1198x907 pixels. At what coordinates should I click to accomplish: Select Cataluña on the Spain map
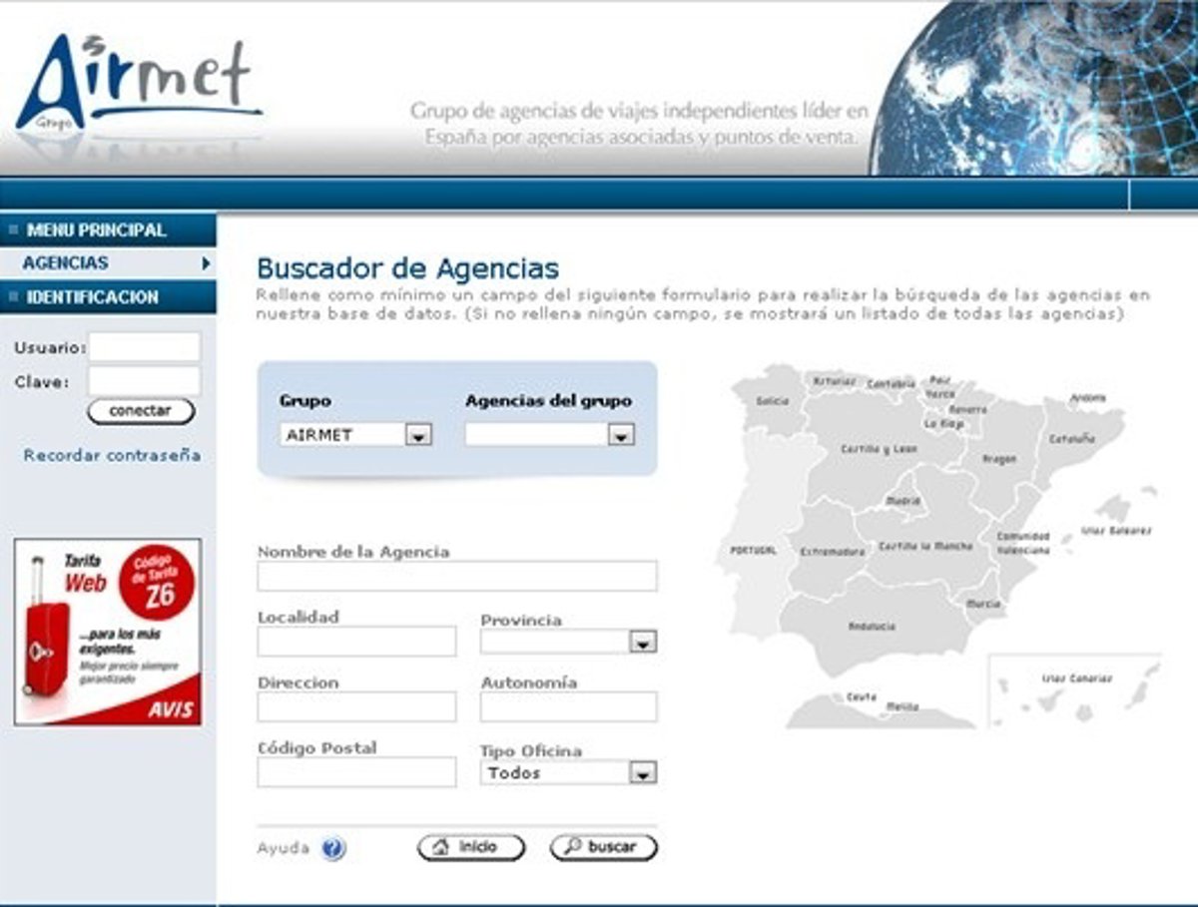(1073, 439)
